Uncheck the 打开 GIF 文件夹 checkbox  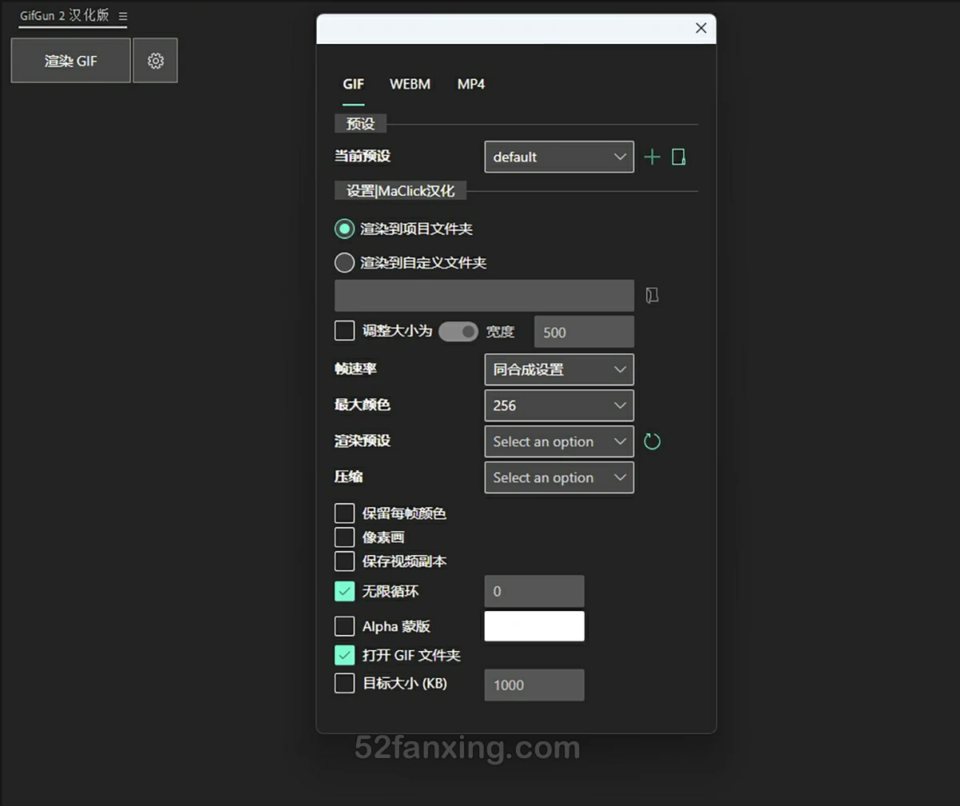click(344, 655)
